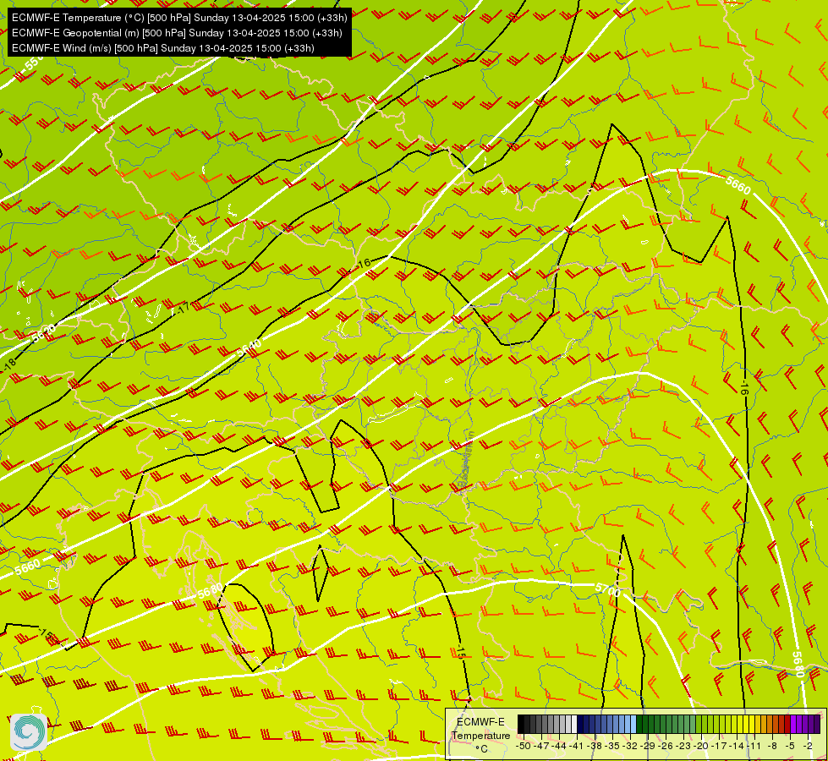Click the -5 legend tick value
The height and width of the screenshot is (761, 828).
[x=791, y=746]
